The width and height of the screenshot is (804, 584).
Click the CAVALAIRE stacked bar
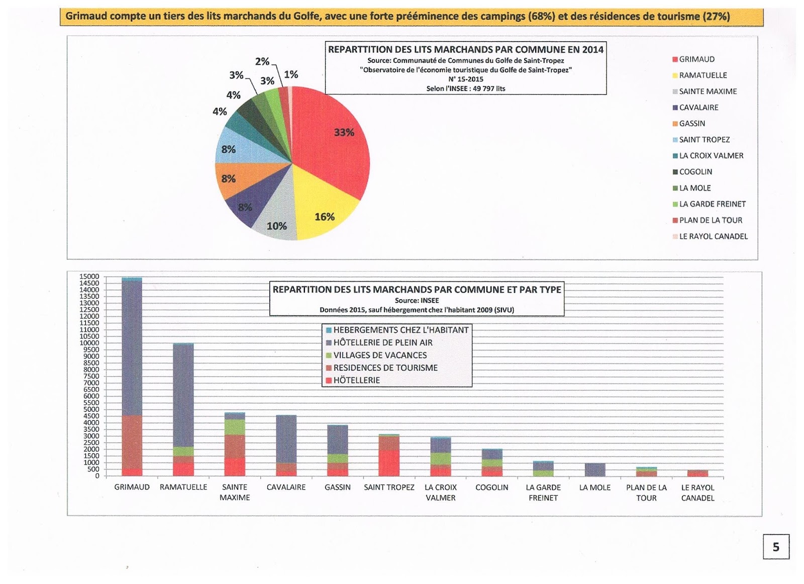coord(286,445)
